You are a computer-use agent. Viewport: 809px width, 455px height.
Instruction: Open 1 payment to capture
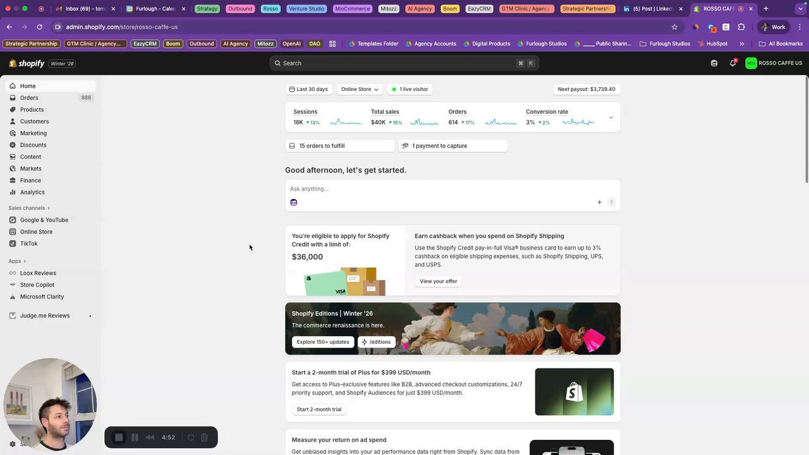[453, 146]
